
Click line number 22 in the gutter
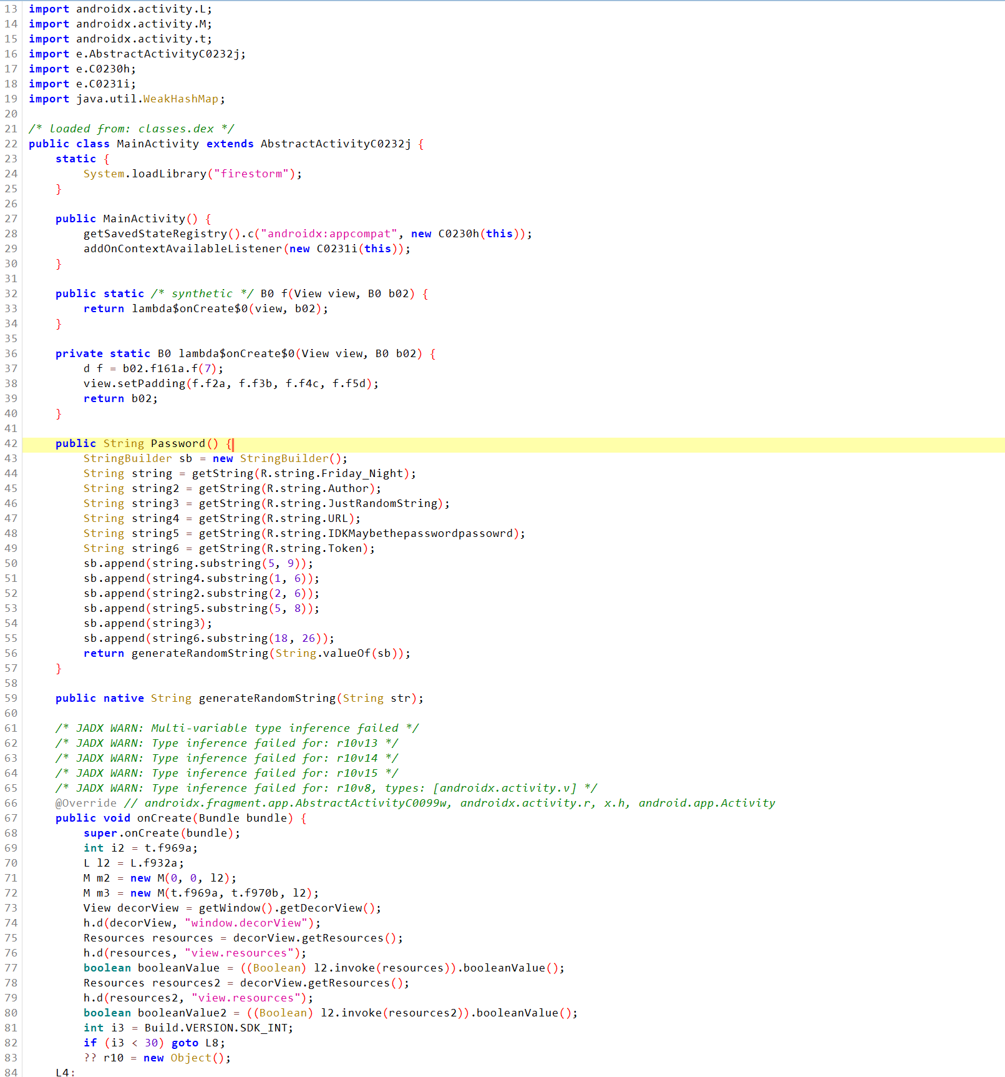pyautogui.click(x=11, y=144)
